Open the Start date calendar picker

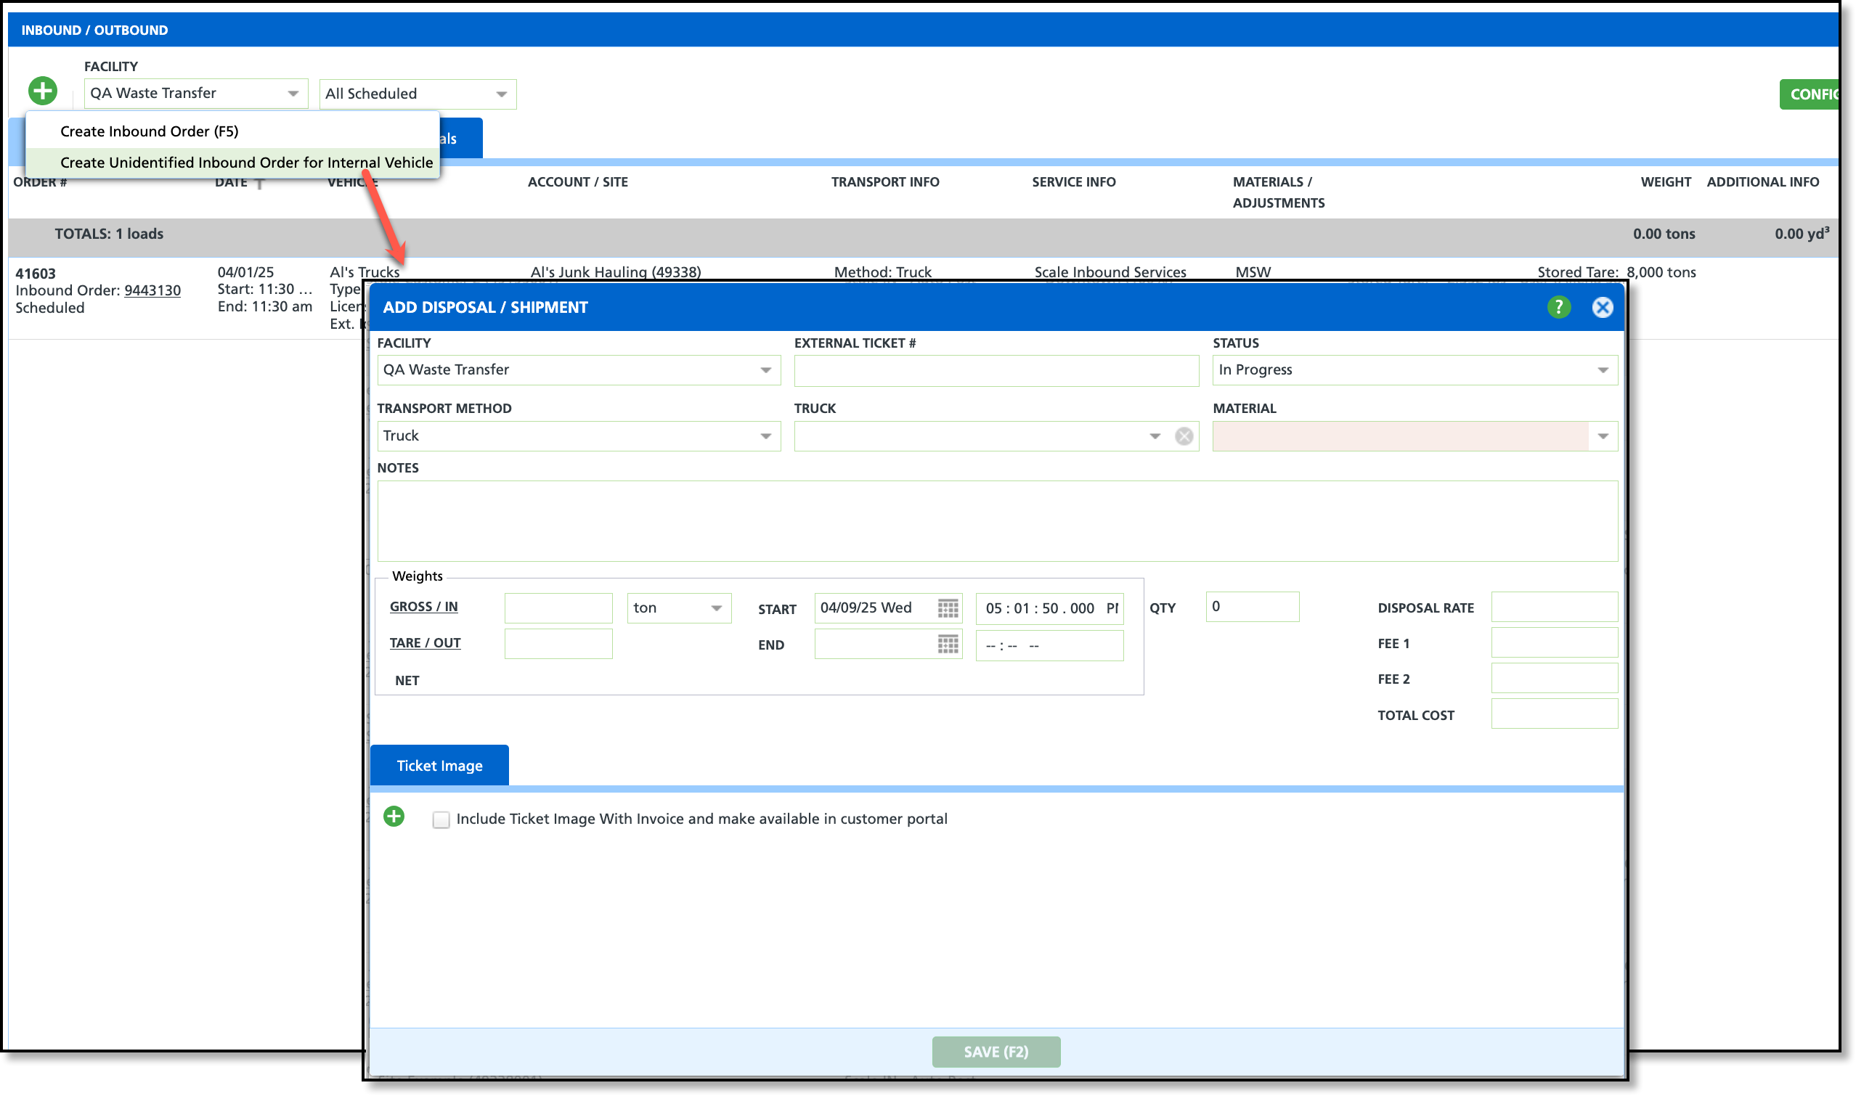[x=947, y=608]
